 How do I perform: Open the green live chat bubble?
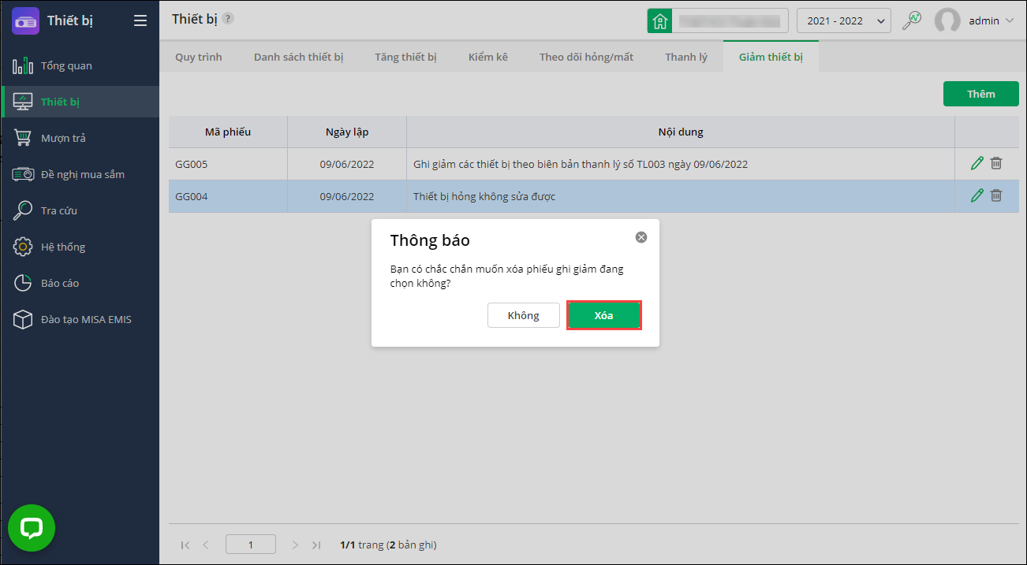click(32, 528)
